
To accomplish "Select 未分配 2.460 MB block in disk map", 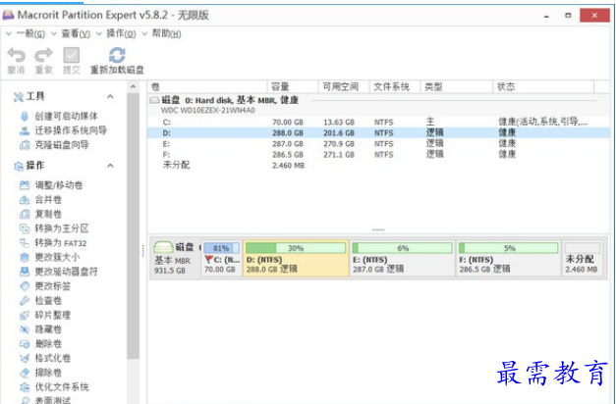I will [582, 259].
